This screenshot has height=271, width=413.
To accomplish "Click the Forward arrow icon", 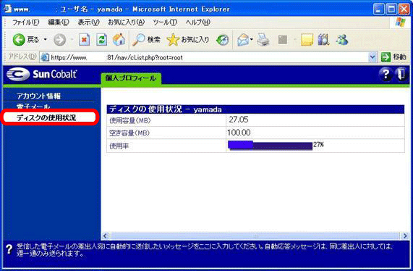I will coord(60,40).
